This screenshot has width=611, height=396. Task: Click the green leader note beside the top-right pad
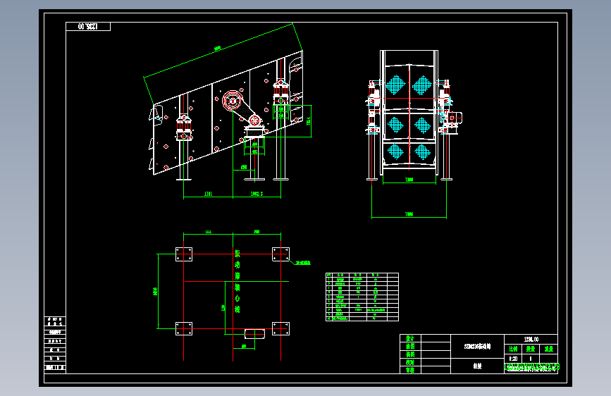tap(303, 263)
